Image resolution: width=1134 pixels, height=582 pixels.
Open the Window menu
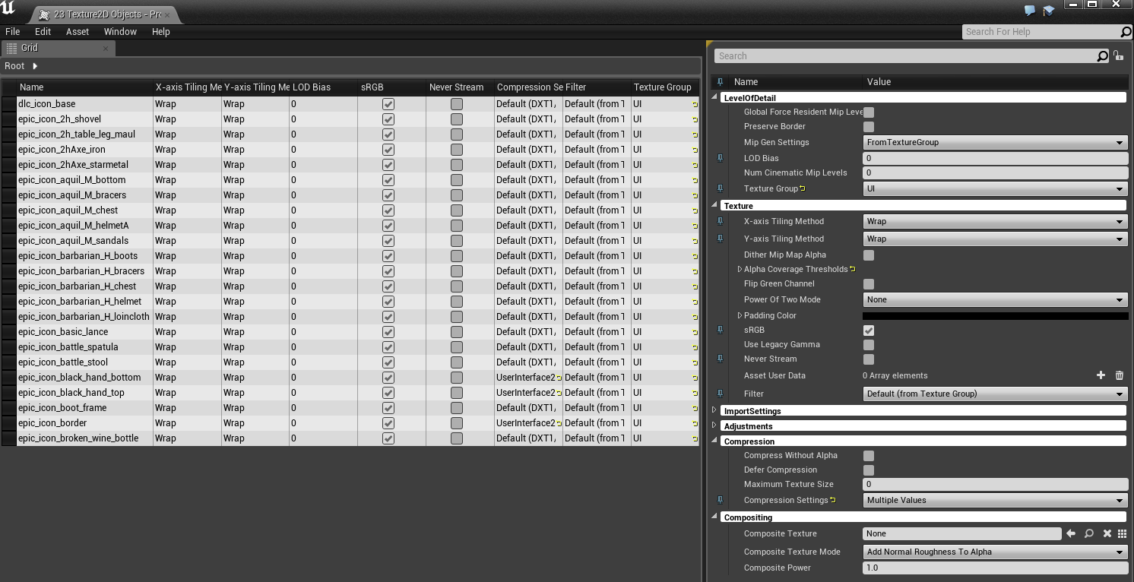pyautogui.click(x=120, y=32)
